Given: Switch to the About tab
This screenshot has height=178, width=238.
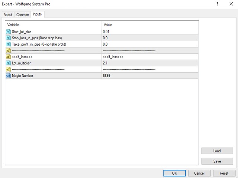Looking at the screenshot, I should coord(8,15).
